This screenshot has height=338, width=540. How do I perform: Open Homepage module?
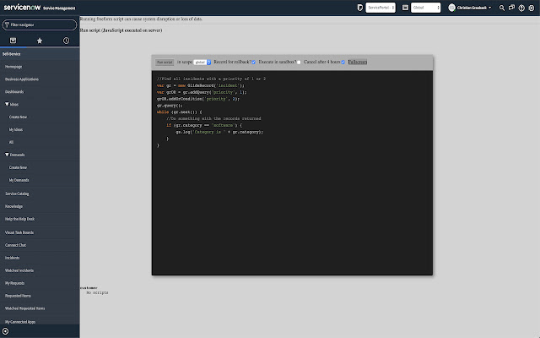tap(13, 67)
